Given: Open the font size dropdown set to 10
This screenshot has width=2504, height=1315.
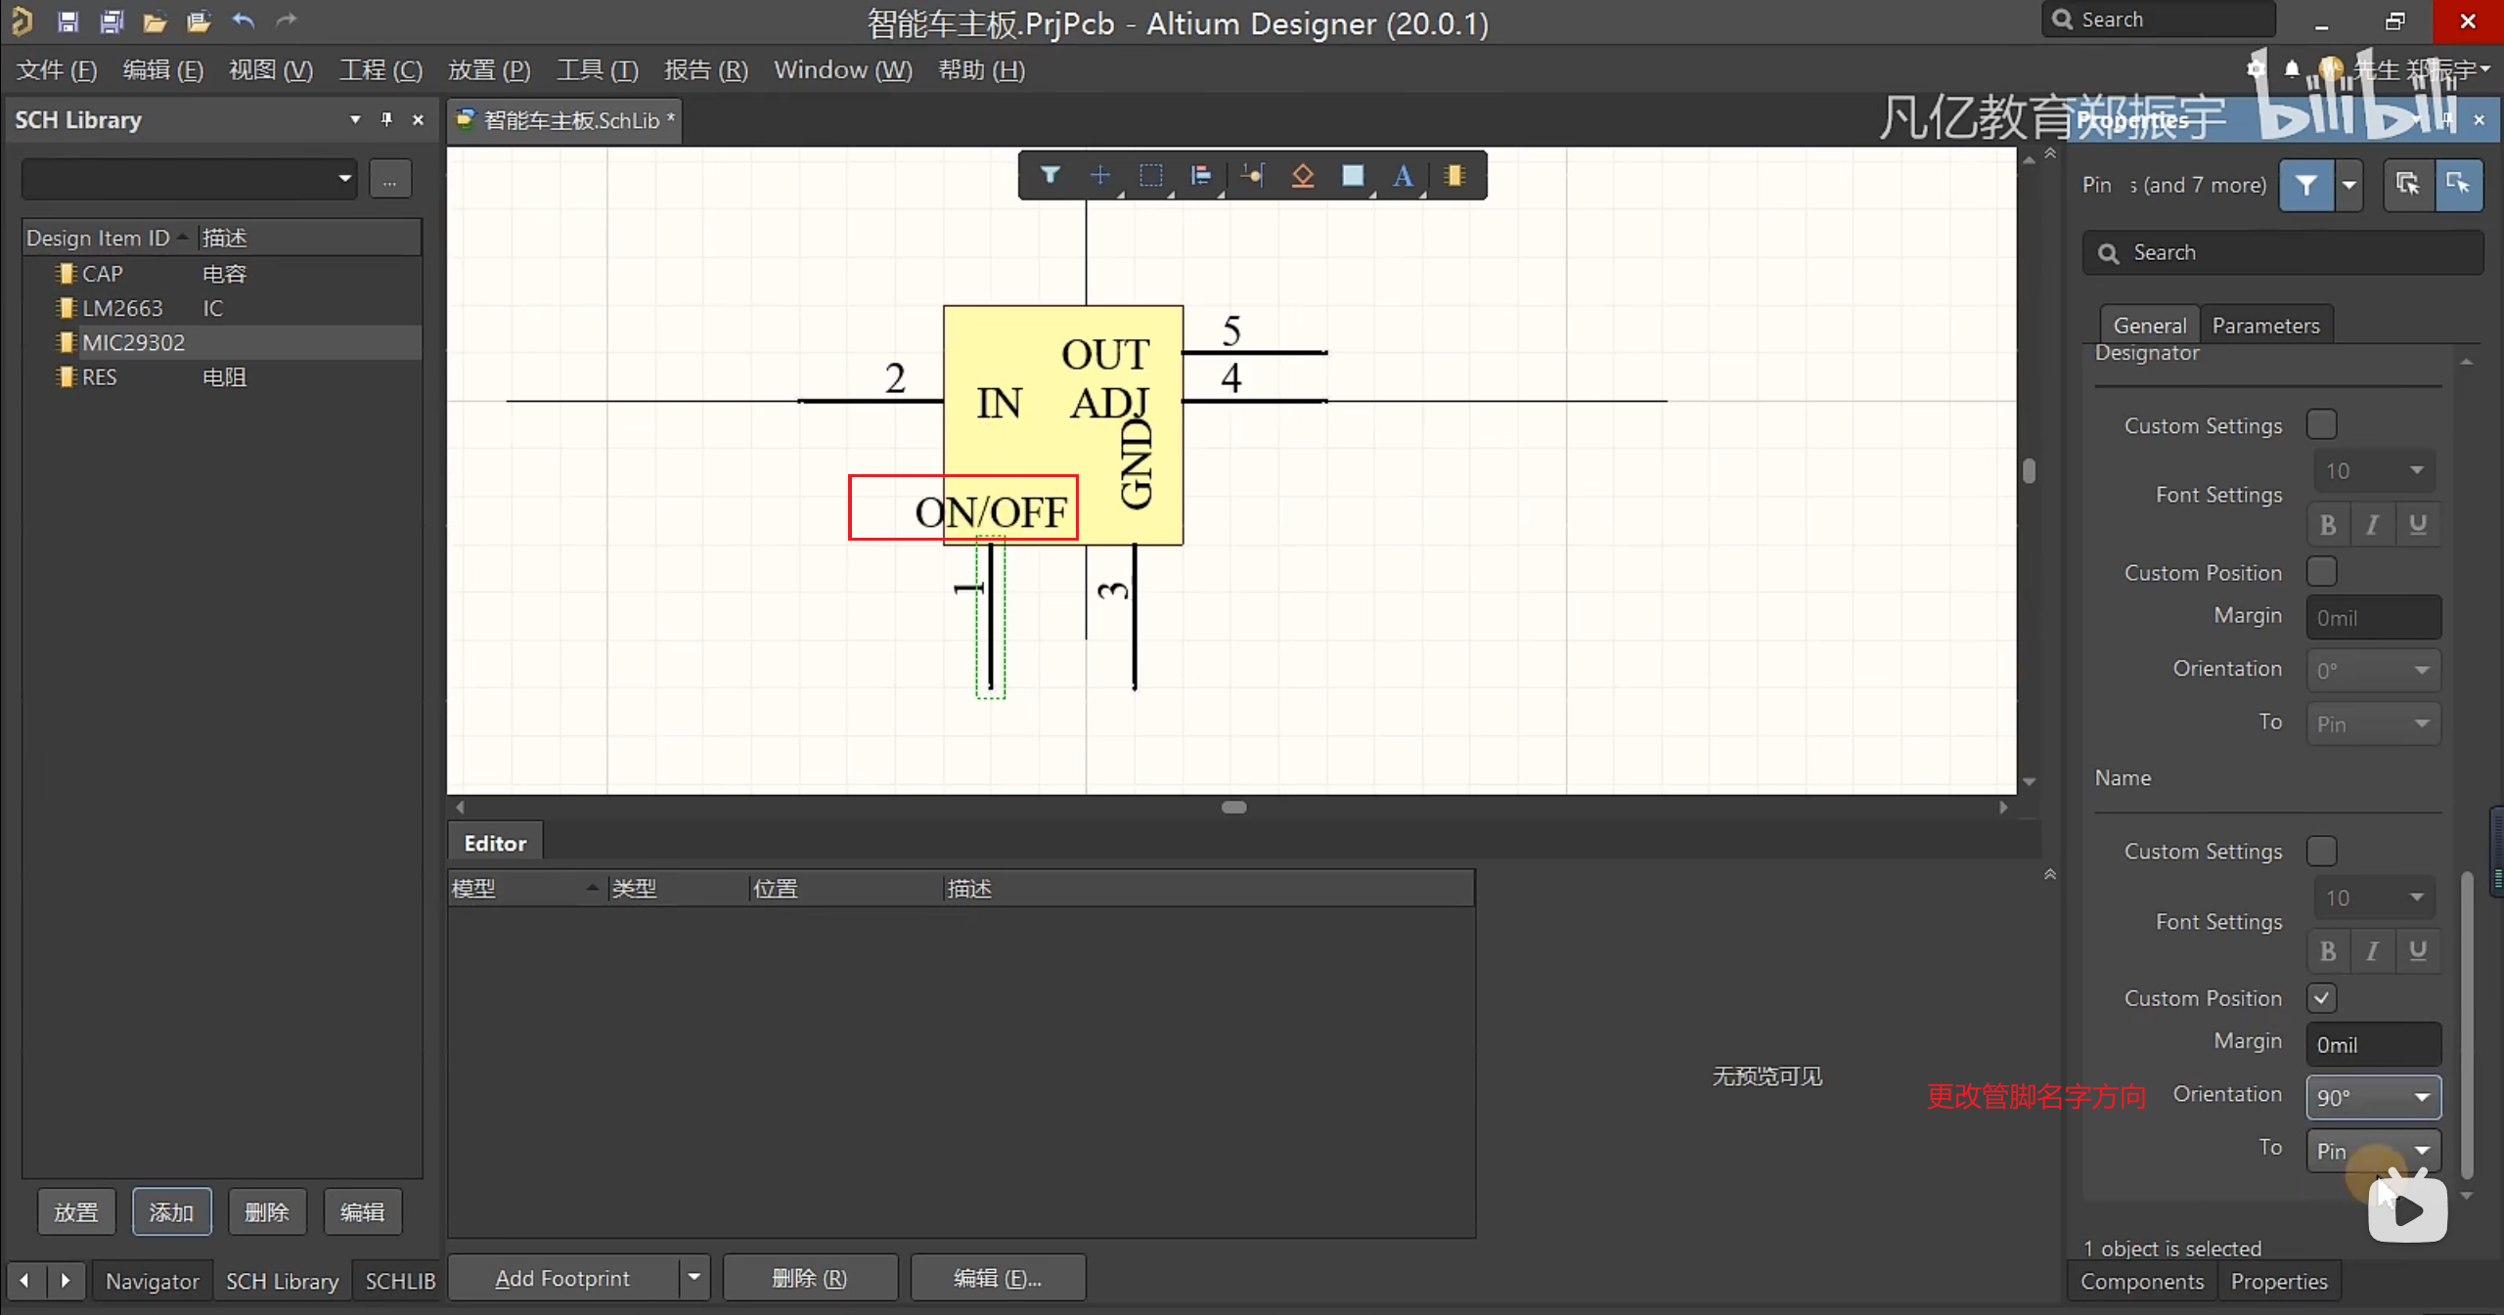Looking at the screenshot, I should coord(2374,470).
